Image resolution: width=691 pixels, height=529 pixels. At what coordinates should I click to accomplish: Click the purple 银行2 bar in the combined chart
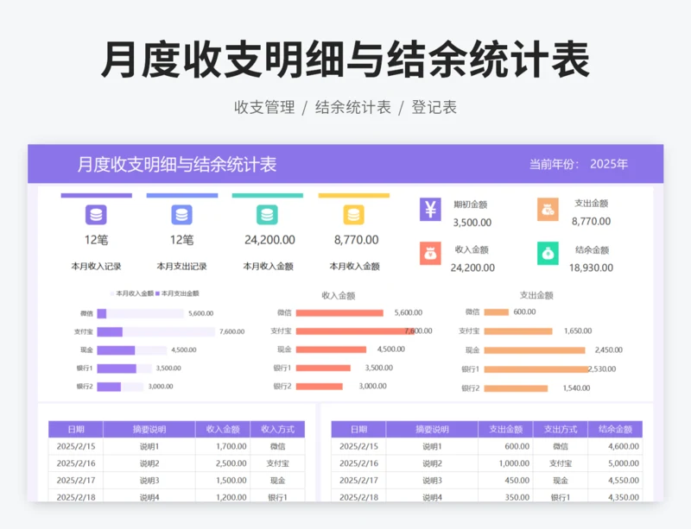point(109,387)
